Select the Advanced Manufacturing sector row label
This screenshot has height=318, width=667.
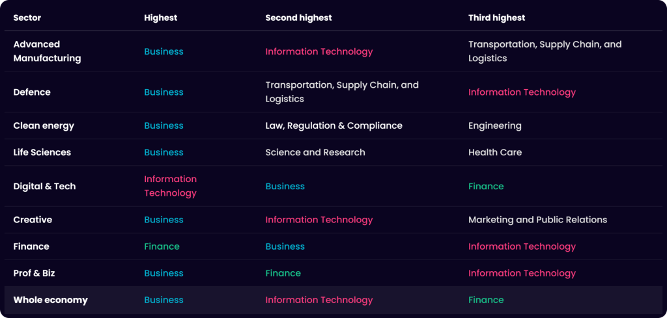click(47, 51)
